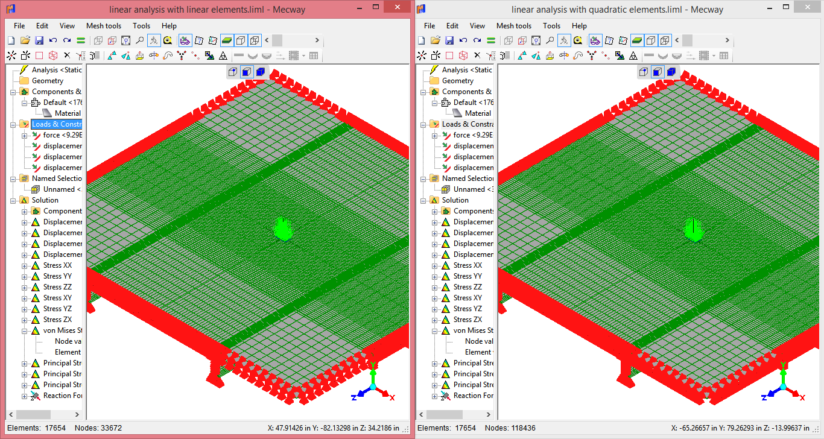Open Mesh tools menu in linear elements window
Viewport: 824px width, 439px height.
click(104, 26)
